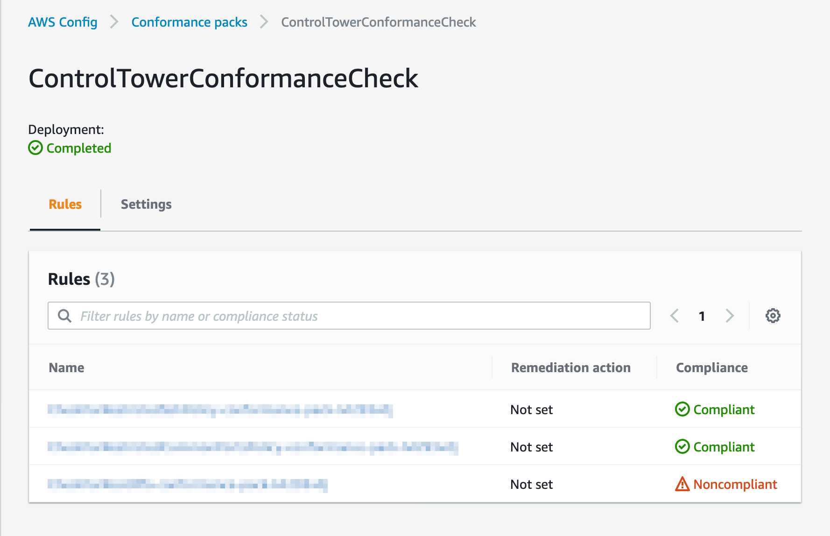The image size is (830, 536).
Task: Switch to the Settings tab
Action: [x=146, y=205]
